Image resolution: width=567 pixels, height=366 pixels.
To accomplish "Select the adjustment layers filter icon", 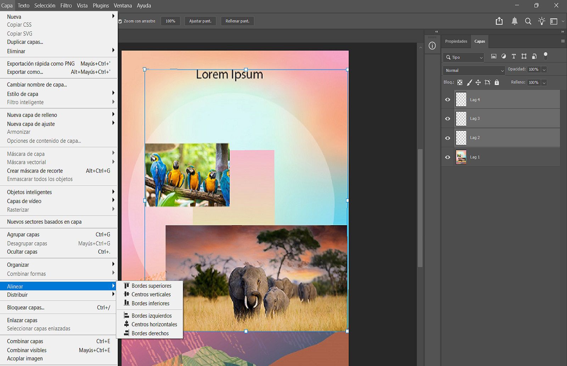I will tap(504, 56).
